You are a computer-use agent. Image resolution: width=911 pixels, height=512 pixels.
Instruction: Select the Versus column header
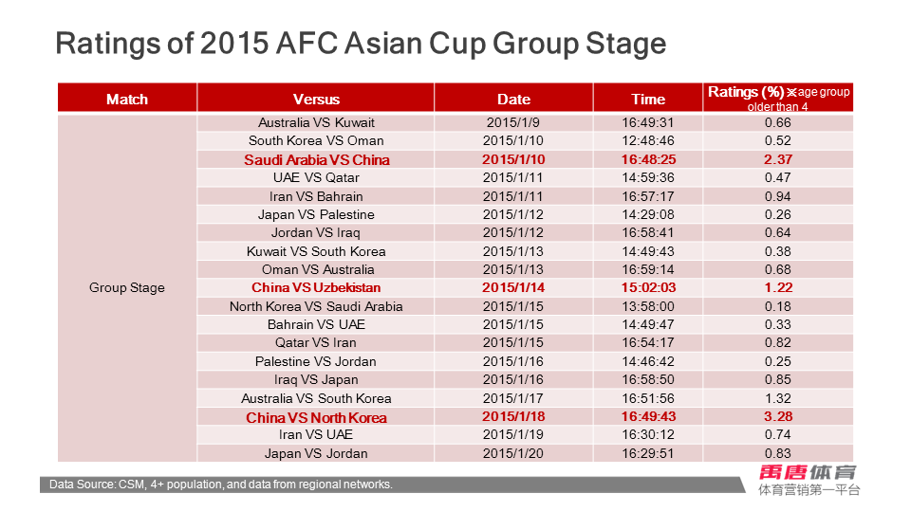pyautogui.click(x=316, y=99)
